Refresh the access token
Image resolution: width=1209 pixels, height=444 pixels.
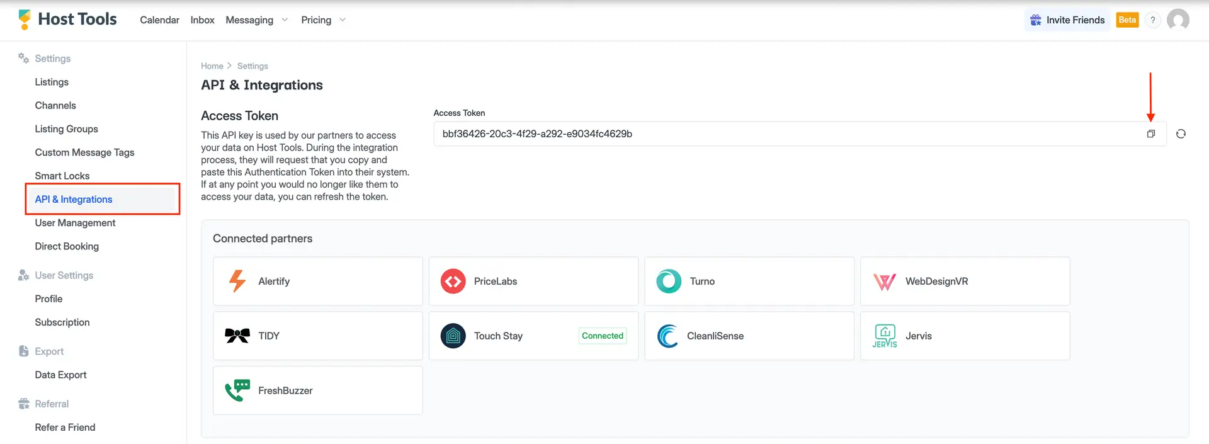pos(1181,134)
